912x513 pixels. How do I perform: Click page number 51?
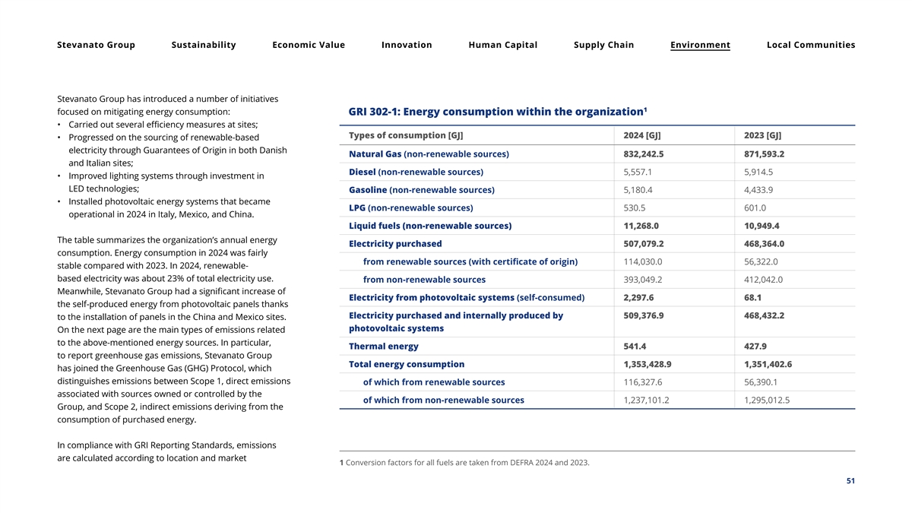850,480
